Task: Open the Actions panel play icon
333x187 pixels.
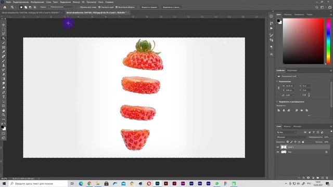Action: 272,28
